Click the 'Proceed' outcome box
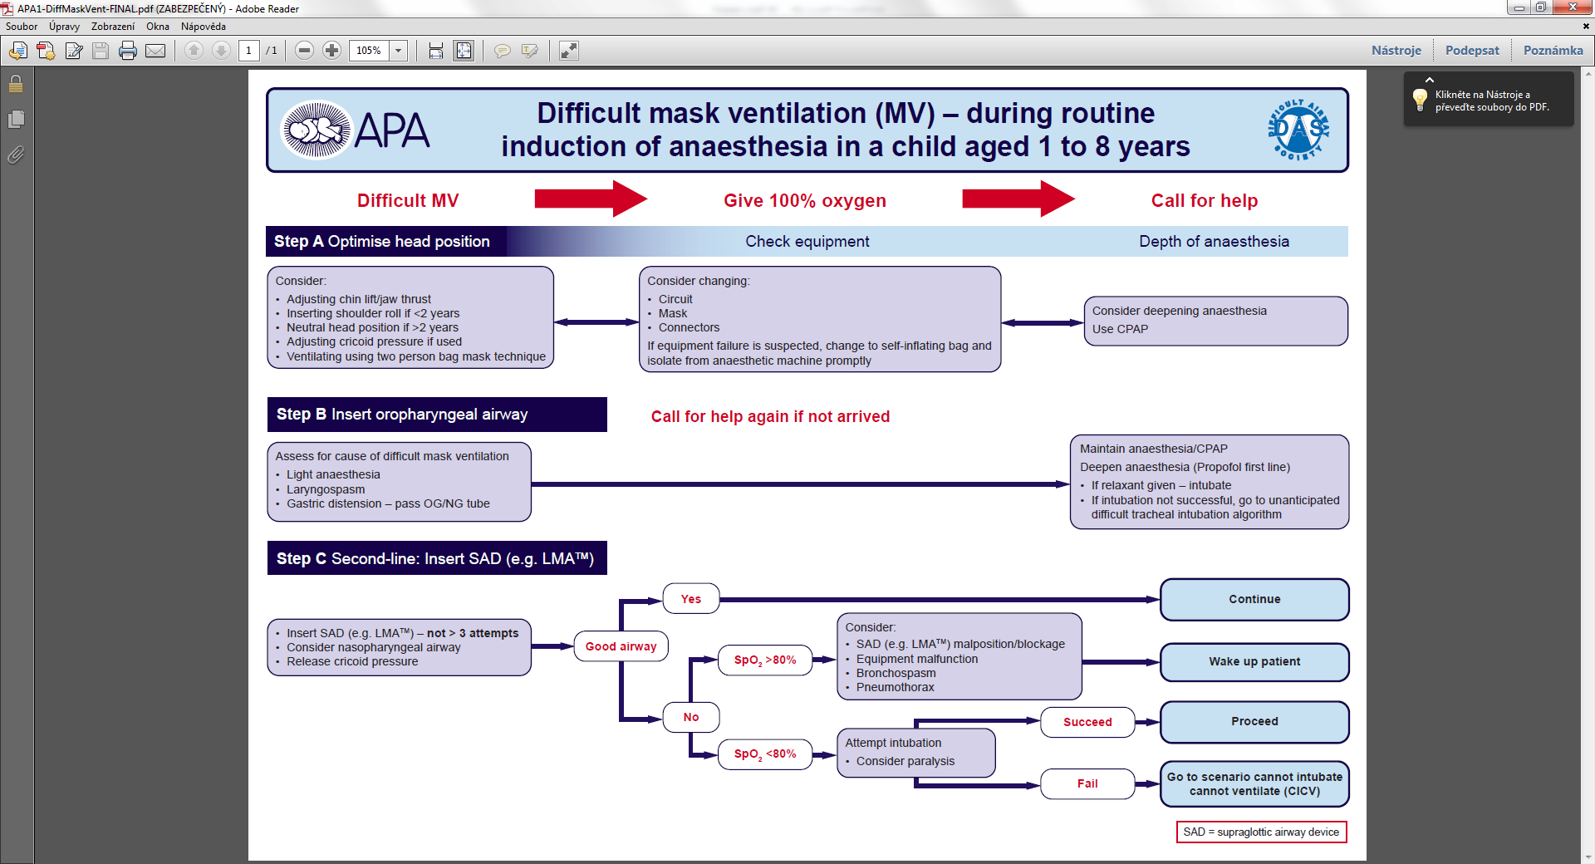Screen dimensions: 1595x864 coord(1254,722)
